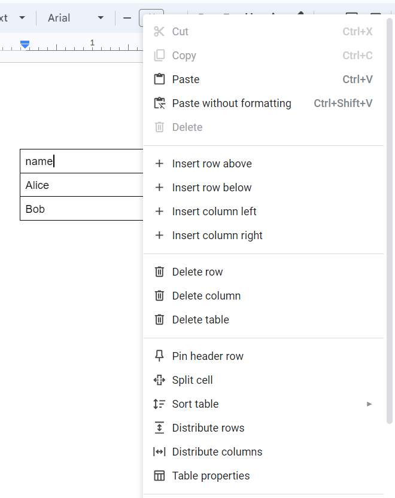Image resolution: width=395 pixels, height=498 pixels.
Task: Select Insert row below
Action: [212, 188]
